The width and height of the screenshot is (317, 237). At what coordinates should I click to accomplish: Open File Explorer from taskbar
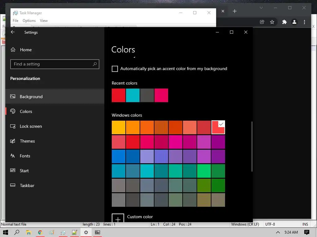tap(28, 232)
